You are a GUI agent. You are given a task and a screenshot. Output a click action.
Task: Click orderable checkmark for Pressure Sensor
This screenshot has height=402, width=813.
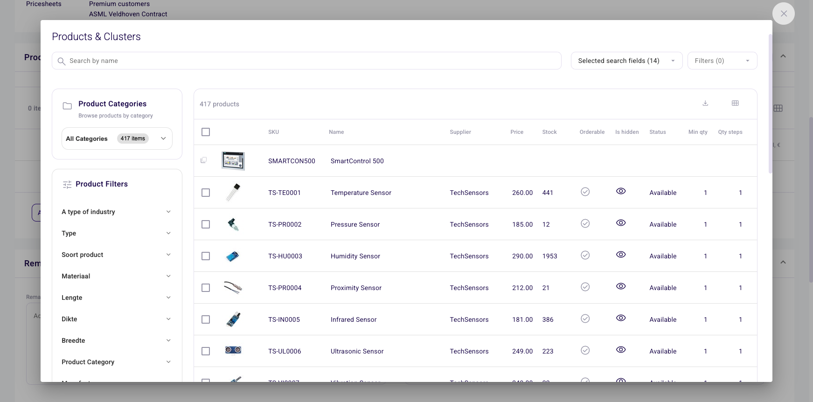585,223
